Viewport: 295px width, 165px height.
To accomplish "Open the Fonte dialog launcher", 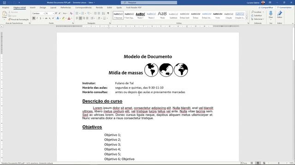I will [x=73, y=23].
